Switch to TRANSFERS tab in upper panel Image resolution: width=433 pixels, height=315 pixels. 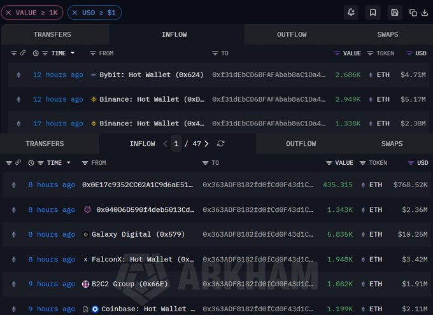[52, 34]
